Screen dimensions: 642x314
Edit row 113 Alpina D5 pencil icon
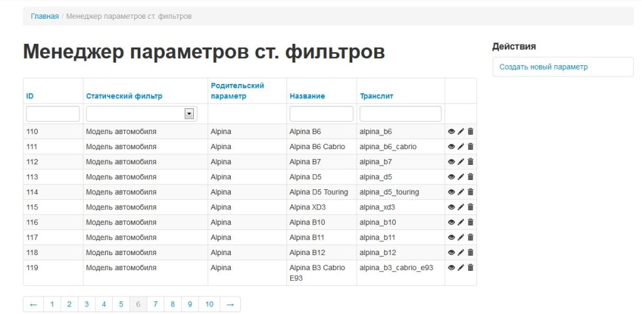pyautogui.click(x=461, y=177)
